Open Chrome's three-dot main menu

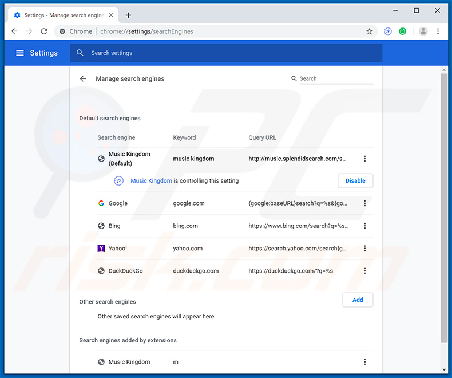(438, 31)
